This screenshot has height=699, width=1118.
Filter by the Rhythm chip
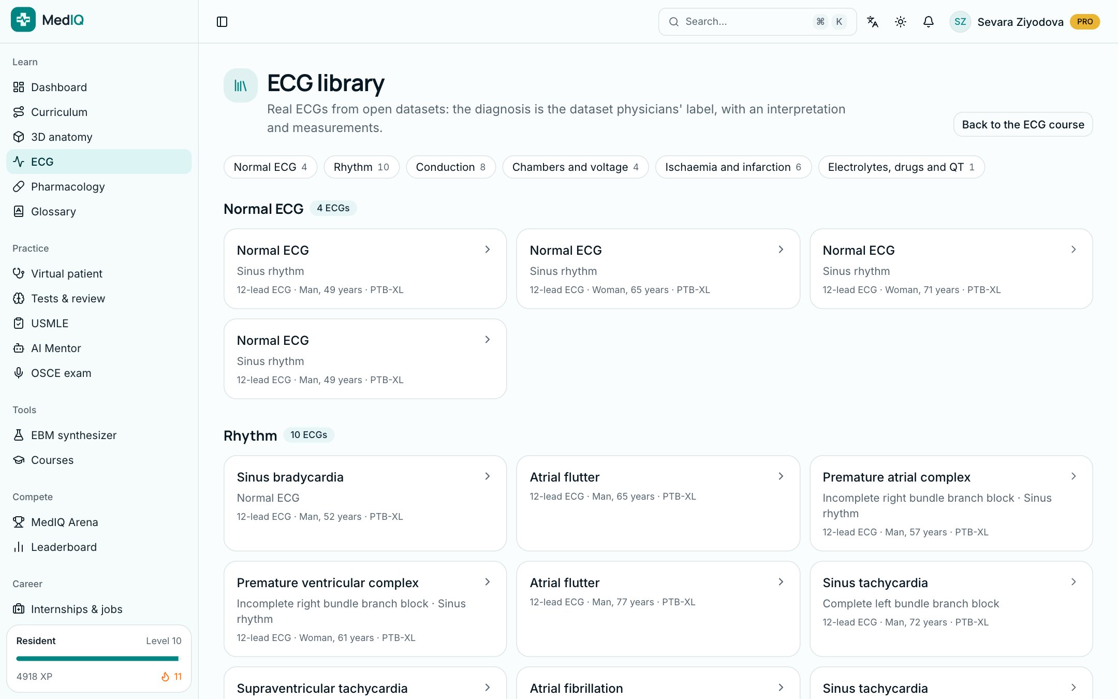(361, 167)
